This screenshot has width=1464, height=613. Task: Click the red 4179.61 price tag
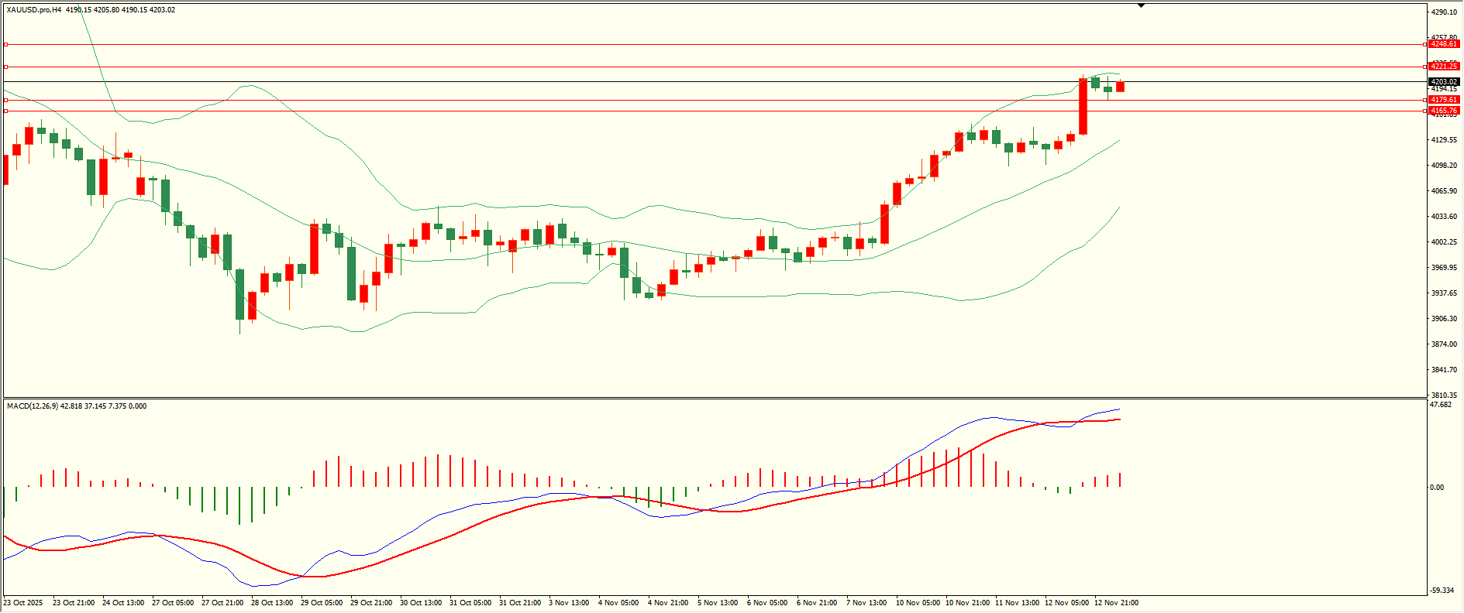point(1444,100)
